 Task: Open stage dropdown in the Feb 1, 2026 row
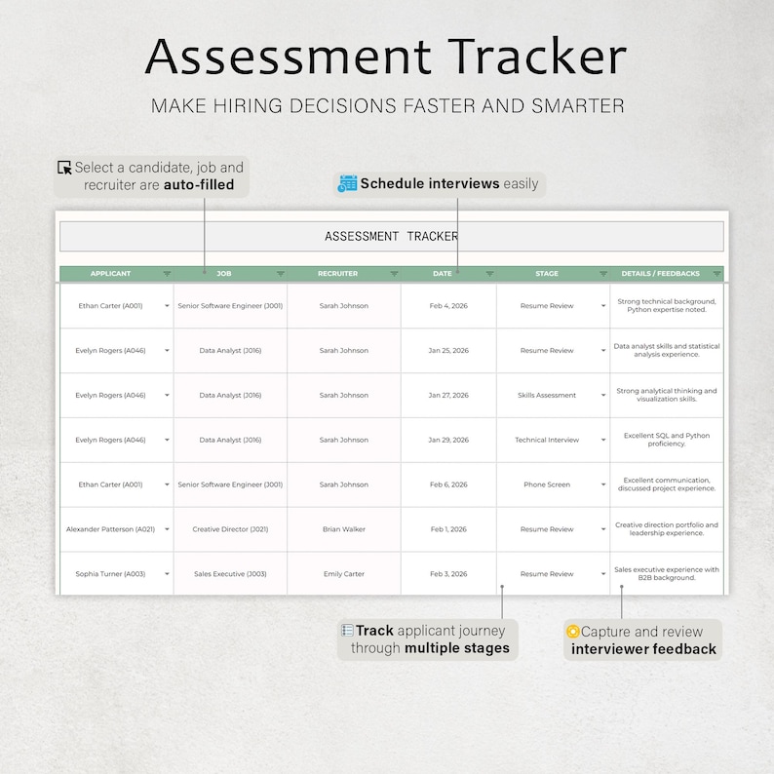coord(603,529)
